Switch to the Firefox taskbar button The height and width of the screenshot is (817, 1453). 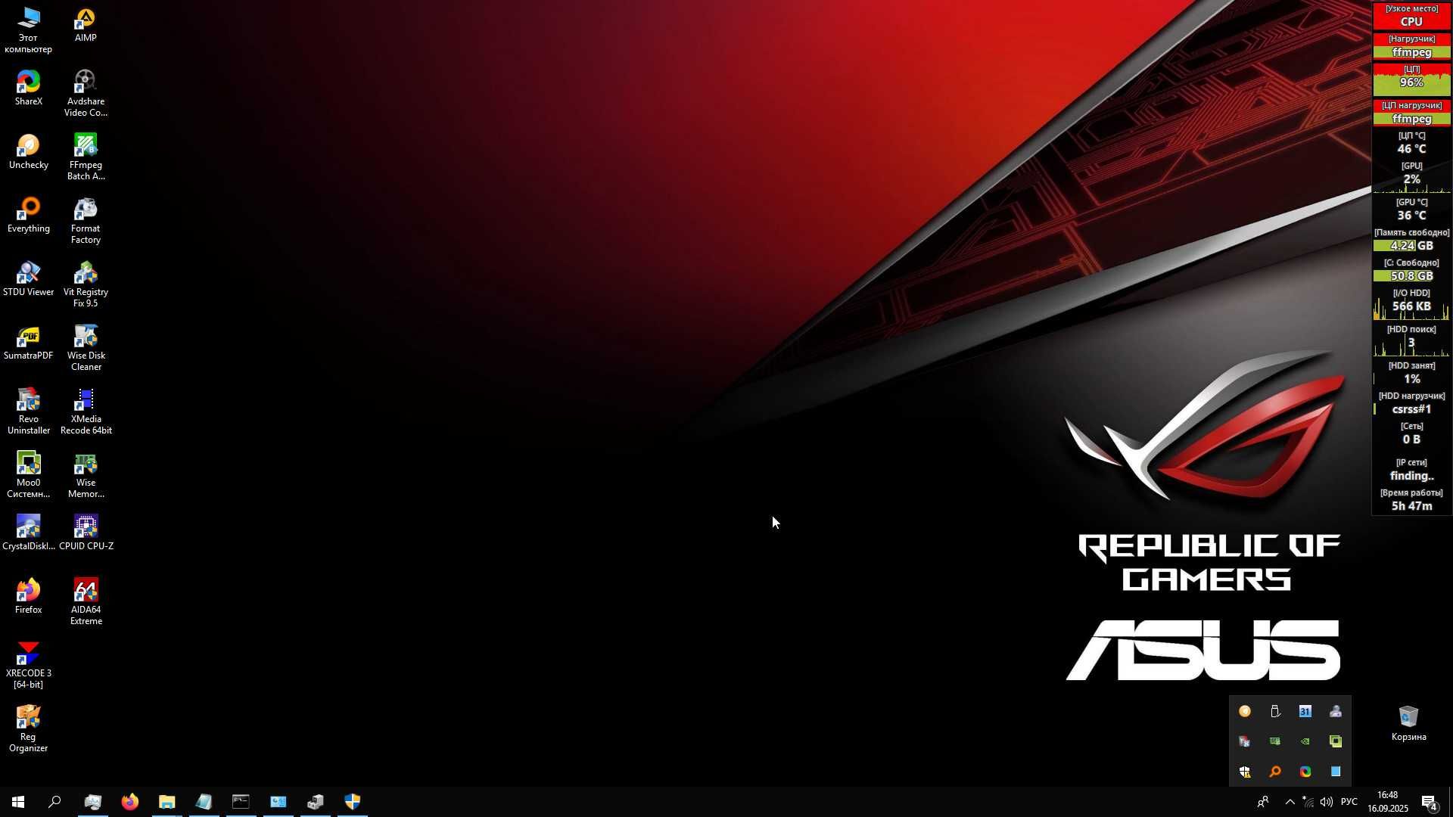(129, 802)
